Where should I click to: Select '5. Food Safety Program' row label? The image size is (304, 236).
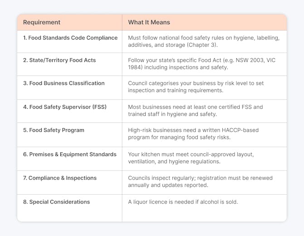click(54, 130)
